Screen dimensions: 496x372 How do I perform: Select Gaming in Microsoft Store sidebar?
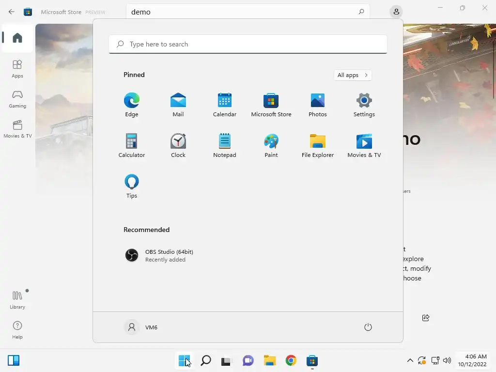(17, 99)
